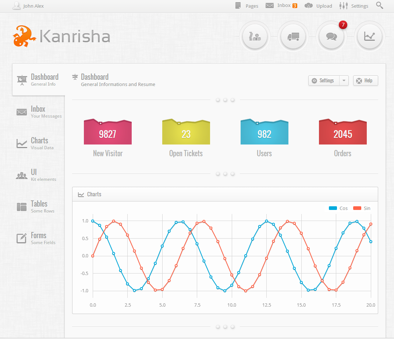Click the y-axis label -1.0

(x=85, y=291)
